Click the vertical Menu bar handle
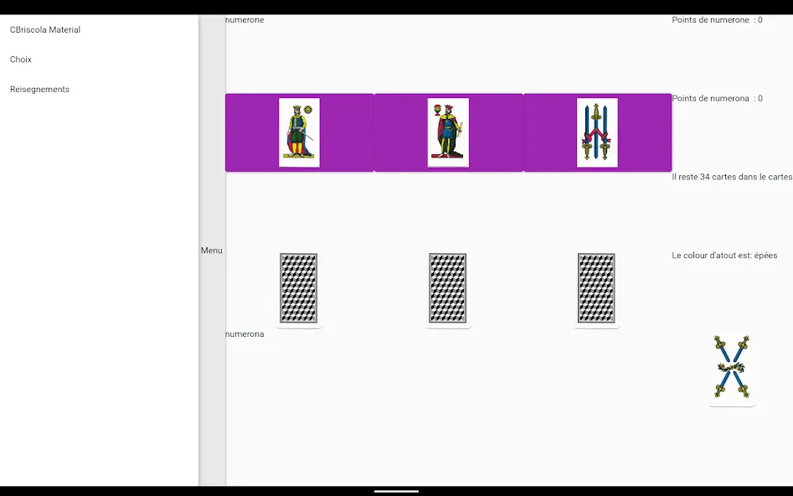 tap(211, 251)
